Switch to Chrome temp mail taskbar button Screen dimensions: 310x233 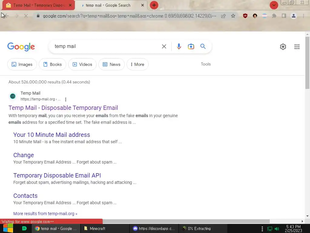[x=56, y=229]
